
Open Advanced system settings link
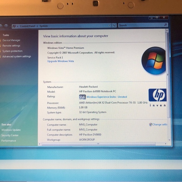pyautogui.click(x=17, y=56)
